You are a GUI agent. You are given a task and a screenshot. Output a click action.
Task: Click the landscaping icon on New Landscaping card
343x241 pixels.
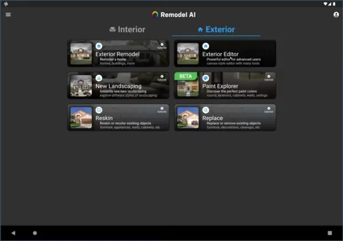[99, 78]
